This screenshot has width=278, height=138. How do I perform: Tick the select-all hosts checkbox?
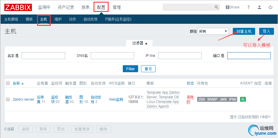tap(8, 83)
